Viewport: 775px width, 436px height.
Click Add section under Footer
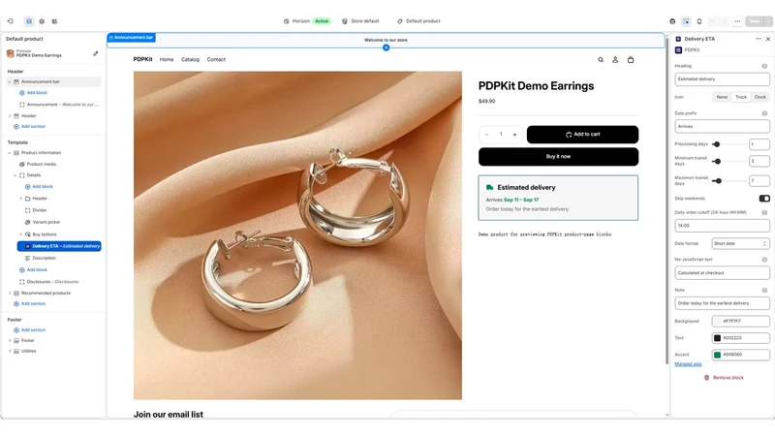(x=30, y=330)
